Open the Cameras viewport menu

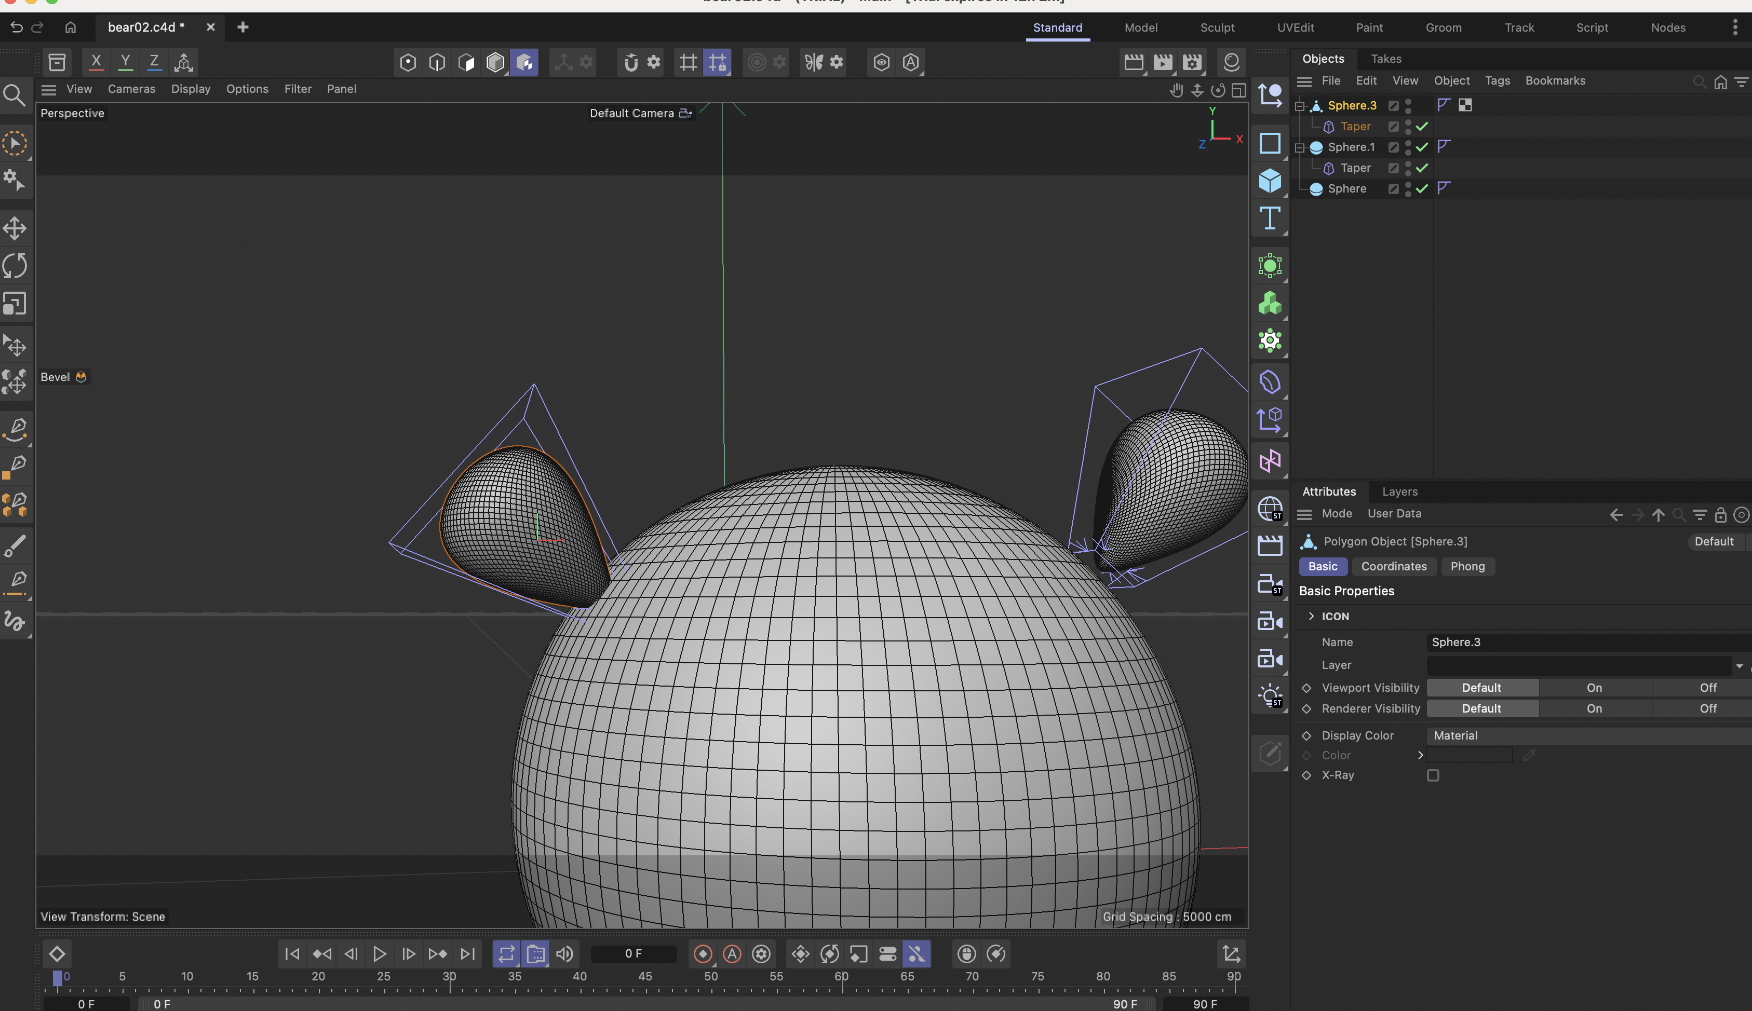pyautogui.click(x=131, y=89)
